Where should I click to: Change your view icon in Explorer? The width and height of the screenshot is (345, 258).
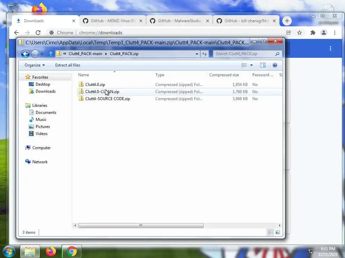point(244,65)
